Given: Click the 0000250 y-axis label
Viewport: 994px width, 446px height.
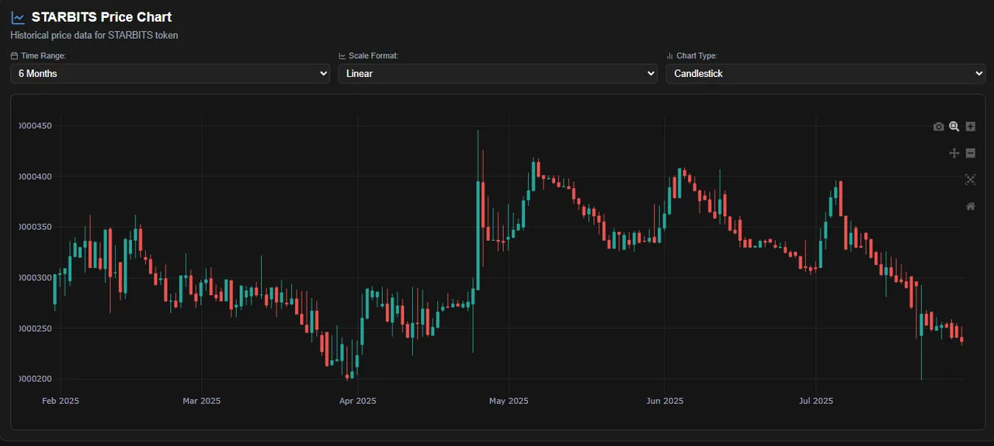Looking at the screenshot, I should pos(35,329).
